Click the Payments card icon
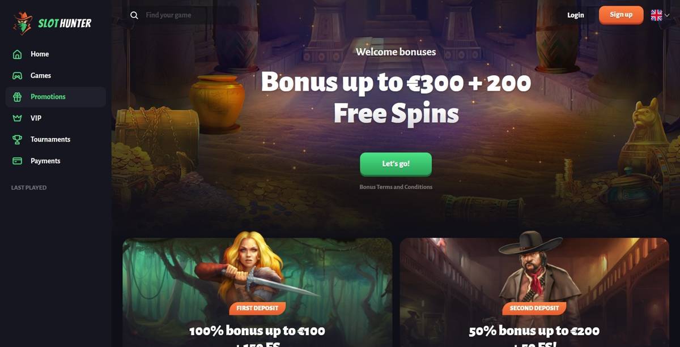Image resolution: width=680 pixels, height=347 pixels. coord(18,161)
